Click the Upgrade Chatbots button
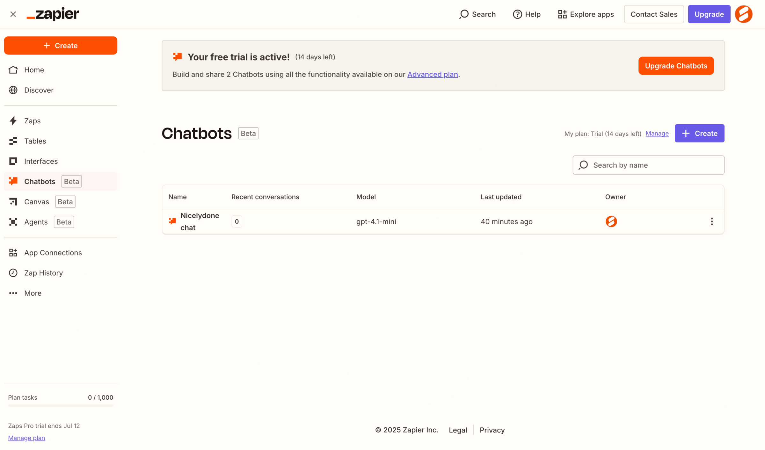 coord(676,66)
